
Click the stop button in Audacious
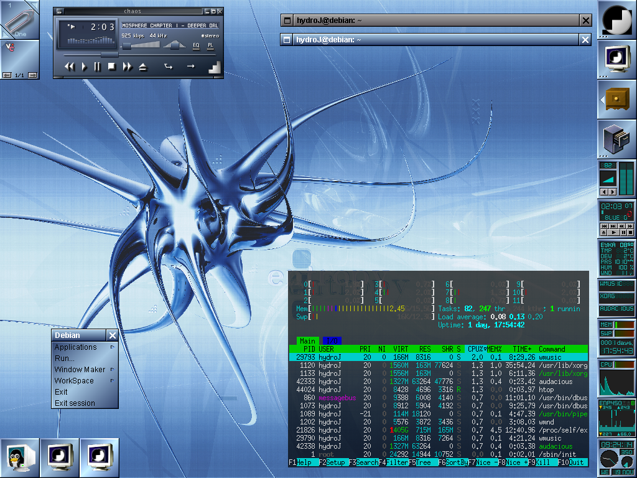tap(112, 67)
